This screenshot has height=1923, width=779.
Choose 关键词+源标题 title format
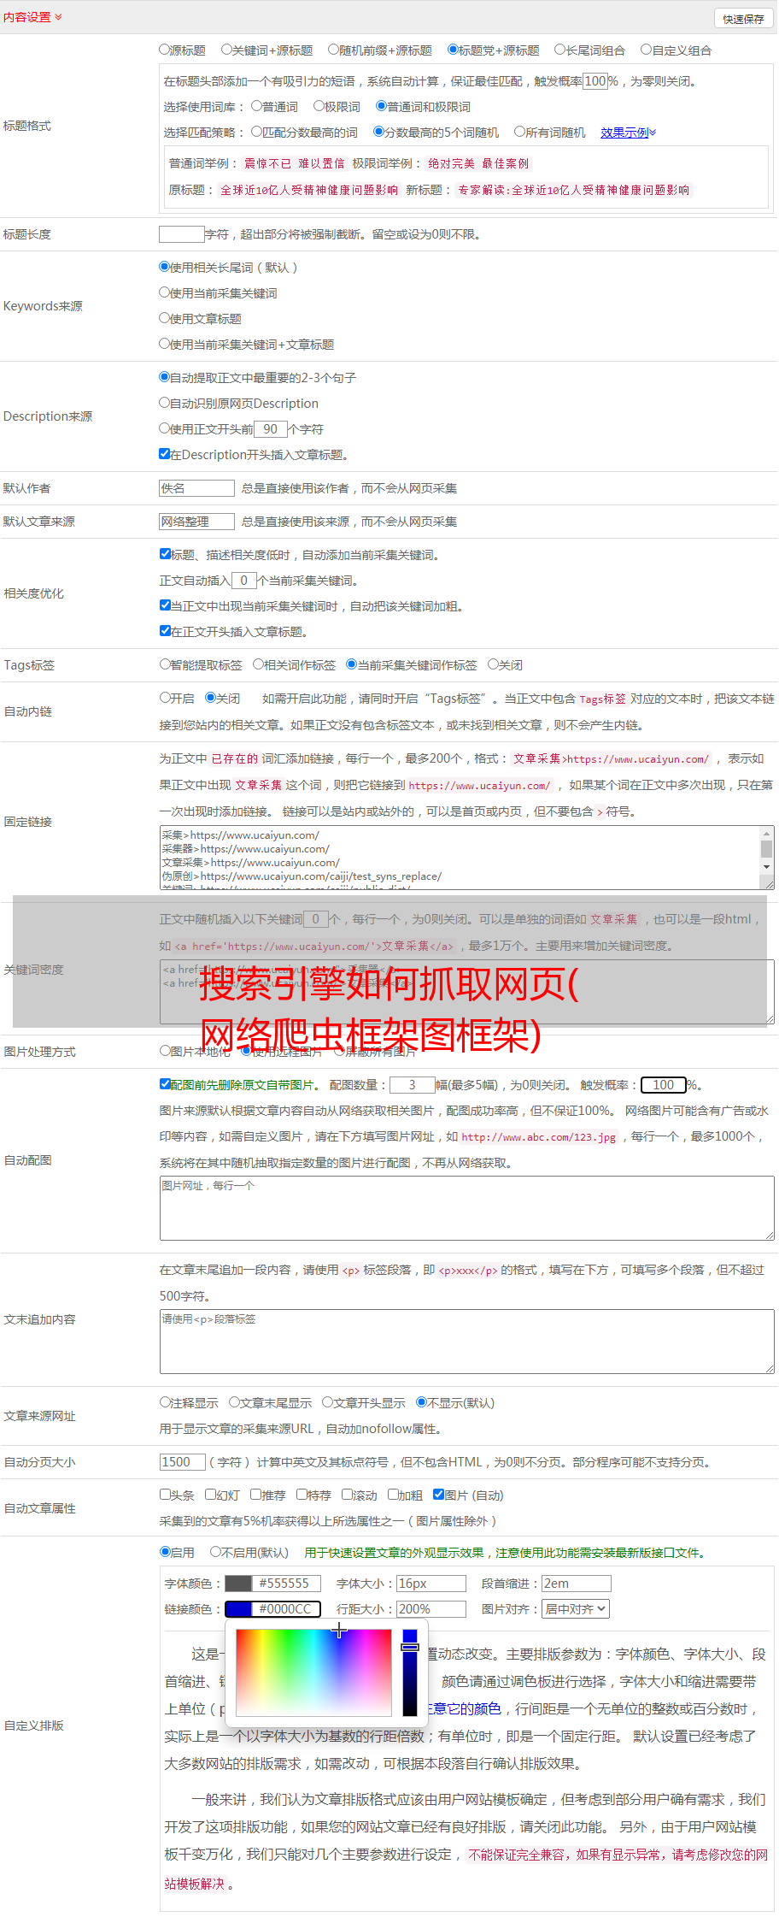(x=226, y=50)
